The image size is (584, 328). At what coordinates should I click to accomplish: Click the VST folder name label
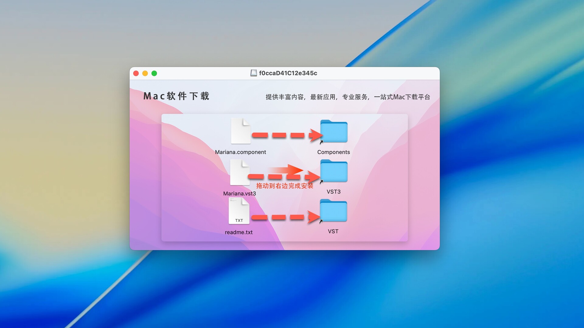point(333,231)
